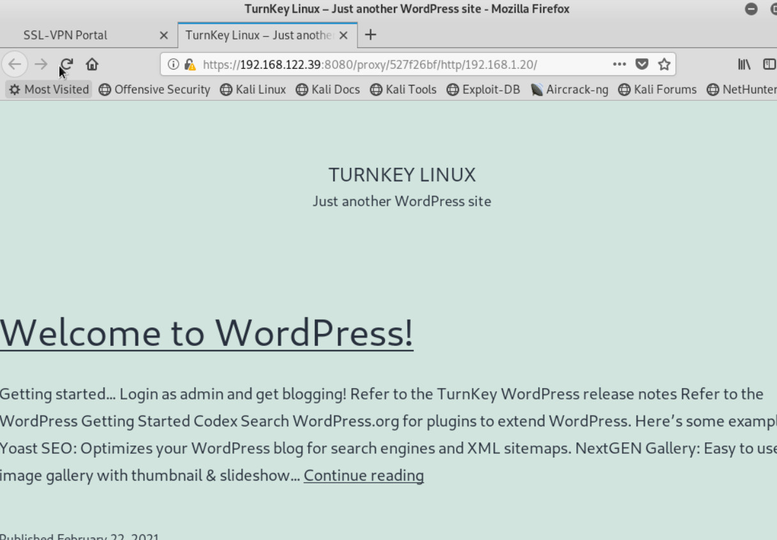Open the Firefox home page
The image size is (777, 540).
pyautogui.click(x=92, y=64)
